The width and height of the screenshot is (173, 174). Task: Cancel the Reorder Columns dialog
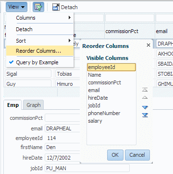(x=137, y=155)
